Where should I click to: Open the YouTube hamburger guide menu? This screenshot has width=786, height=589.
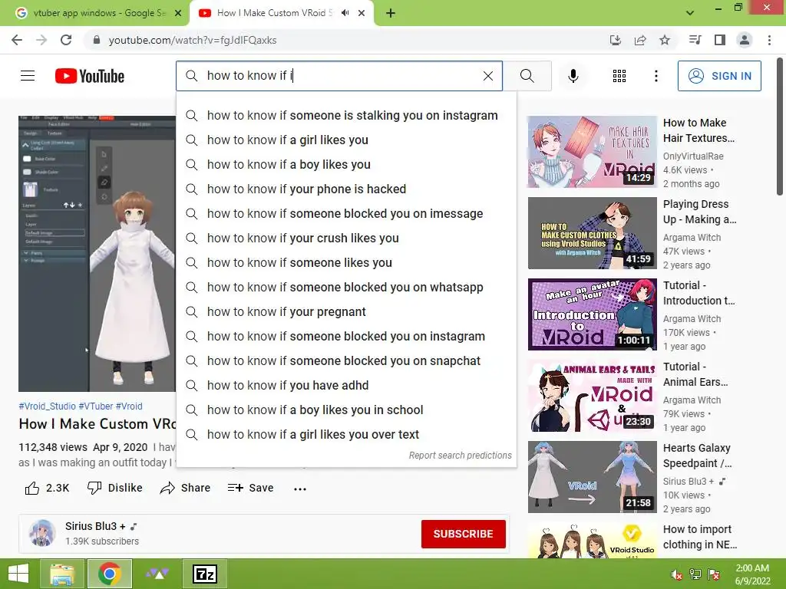point(28,76)
